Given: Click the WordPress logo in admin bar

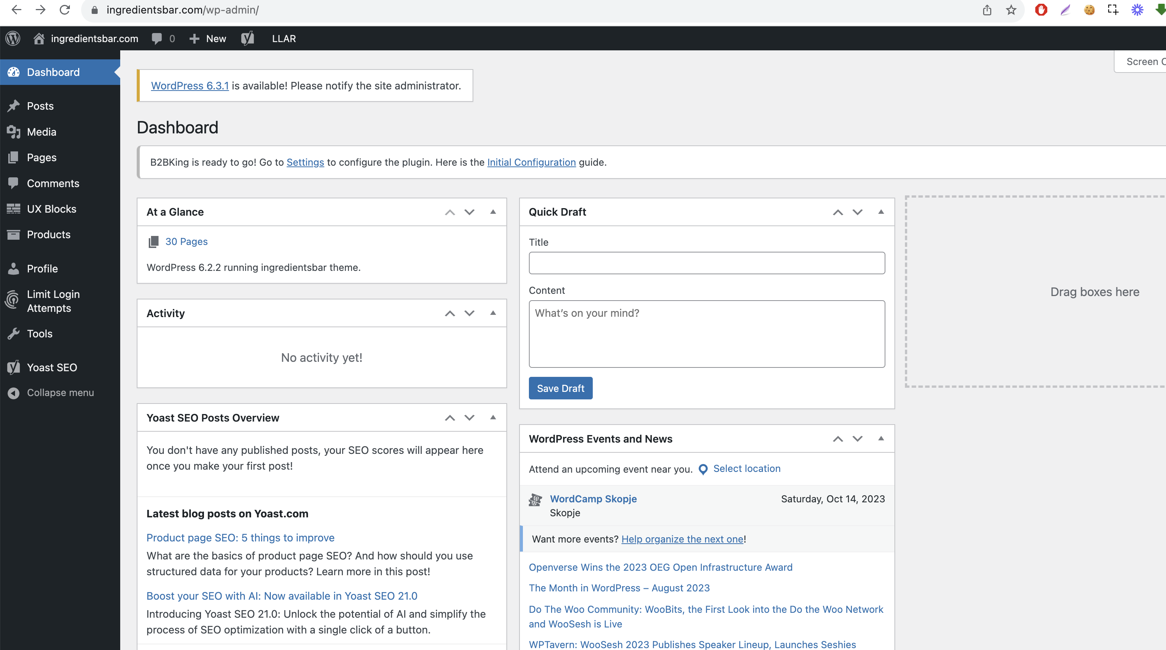Looking at the screenshot, I should [x=13, y=38].
